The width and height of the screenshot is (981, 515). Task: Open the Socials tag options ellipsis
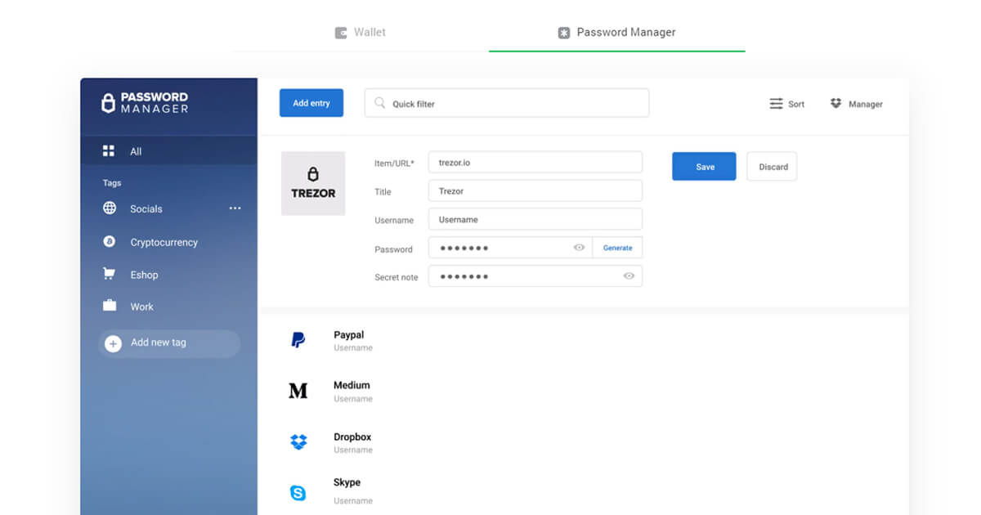(235, 208)
